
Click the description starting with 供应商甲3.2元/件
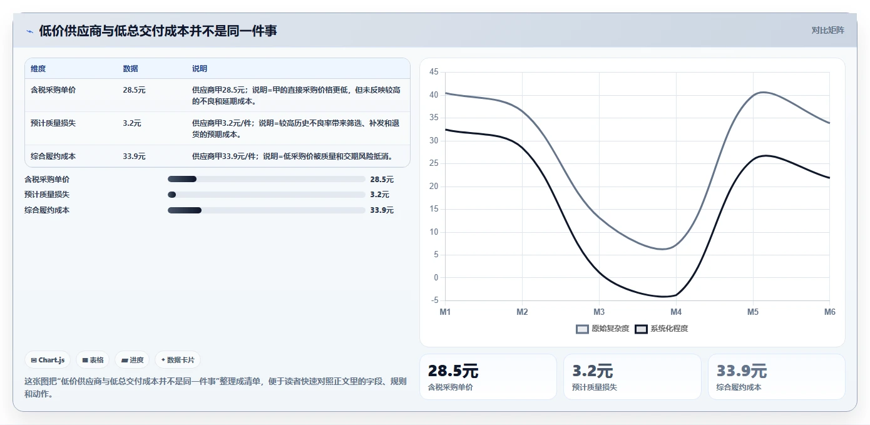click(296, 129)
